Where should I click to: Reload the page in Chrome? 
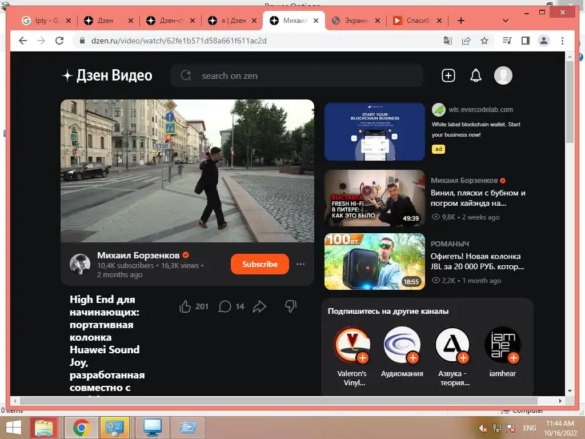[59, 41]
